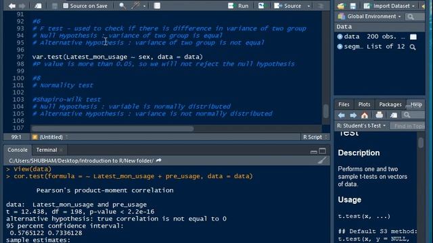This screenshot has width=433, height=243.
Task: Click the '# Normality test' comment line
Action: [63, 86]
